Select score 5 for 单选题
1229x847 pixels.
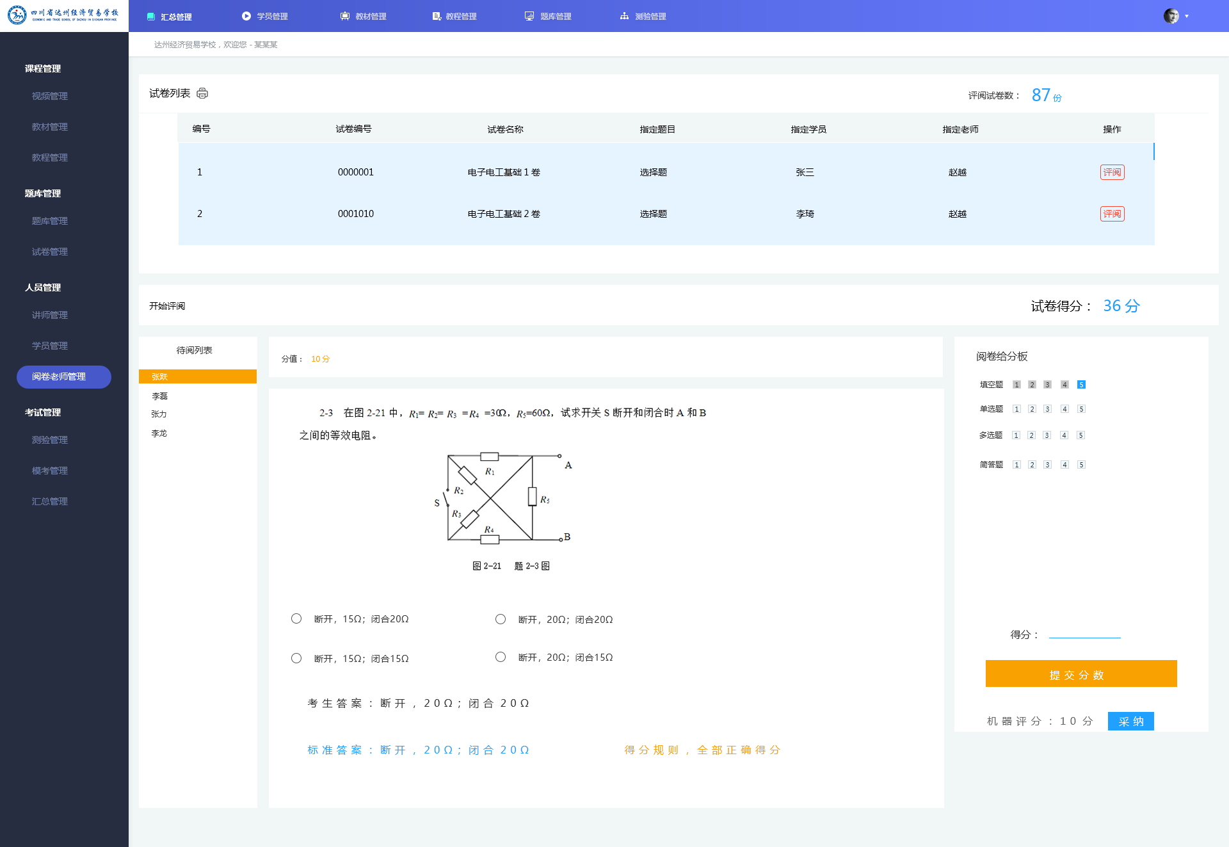click(1081, 409)
